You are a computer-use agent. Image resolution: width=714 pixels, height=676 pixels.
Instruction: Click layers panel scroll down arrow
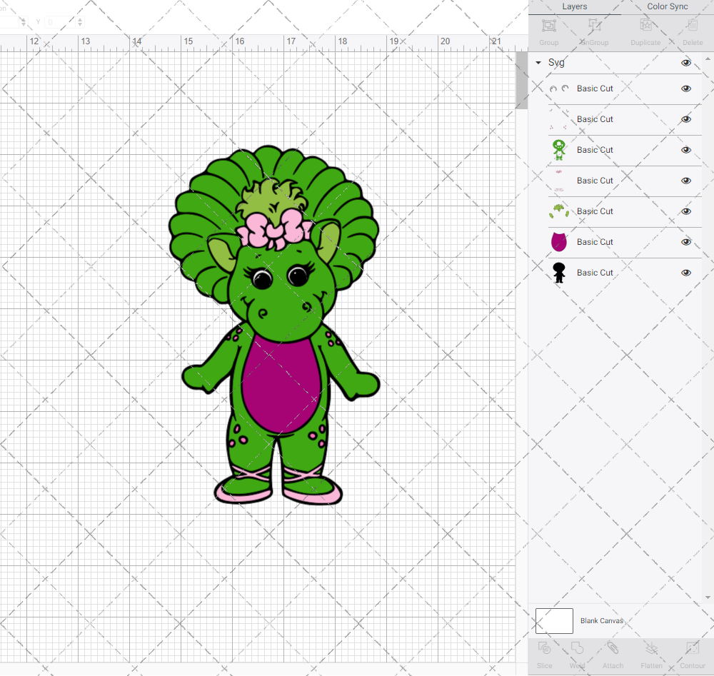pos(707,597)
